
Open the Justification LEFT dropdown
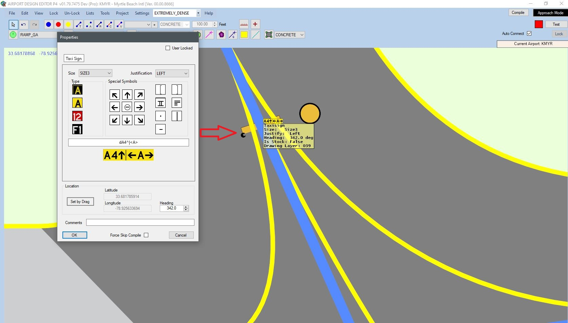(172, 74)
